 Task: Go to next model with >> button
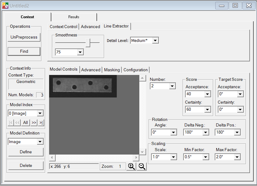[x=34, y=123]
